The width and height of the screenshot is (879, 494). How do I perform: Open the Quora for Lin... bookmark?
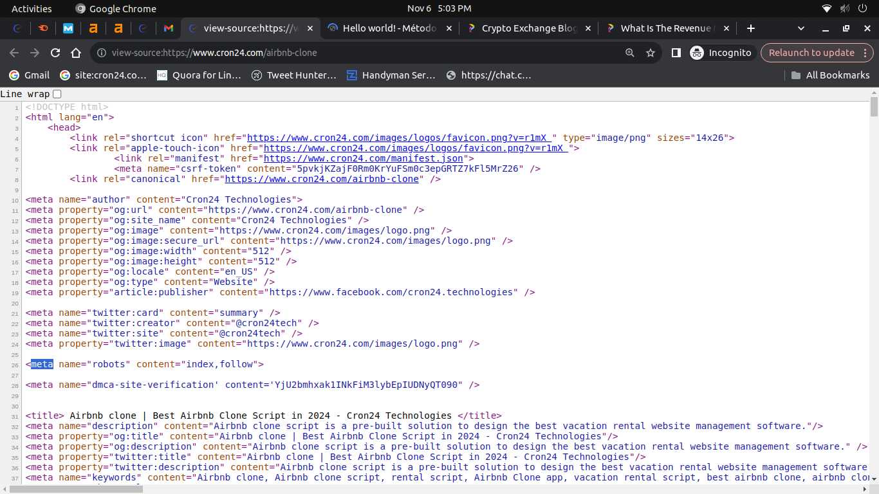199,75
